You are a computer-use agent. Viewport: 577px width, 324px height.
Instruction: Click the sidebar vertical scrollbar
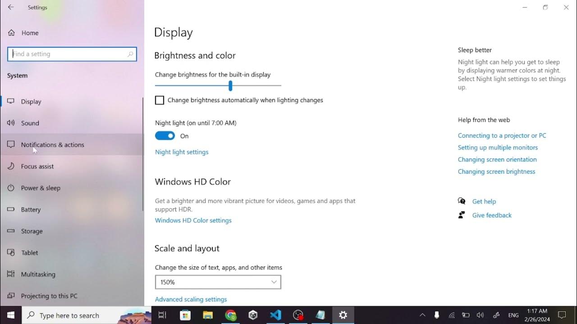click(x=143, y=154)
